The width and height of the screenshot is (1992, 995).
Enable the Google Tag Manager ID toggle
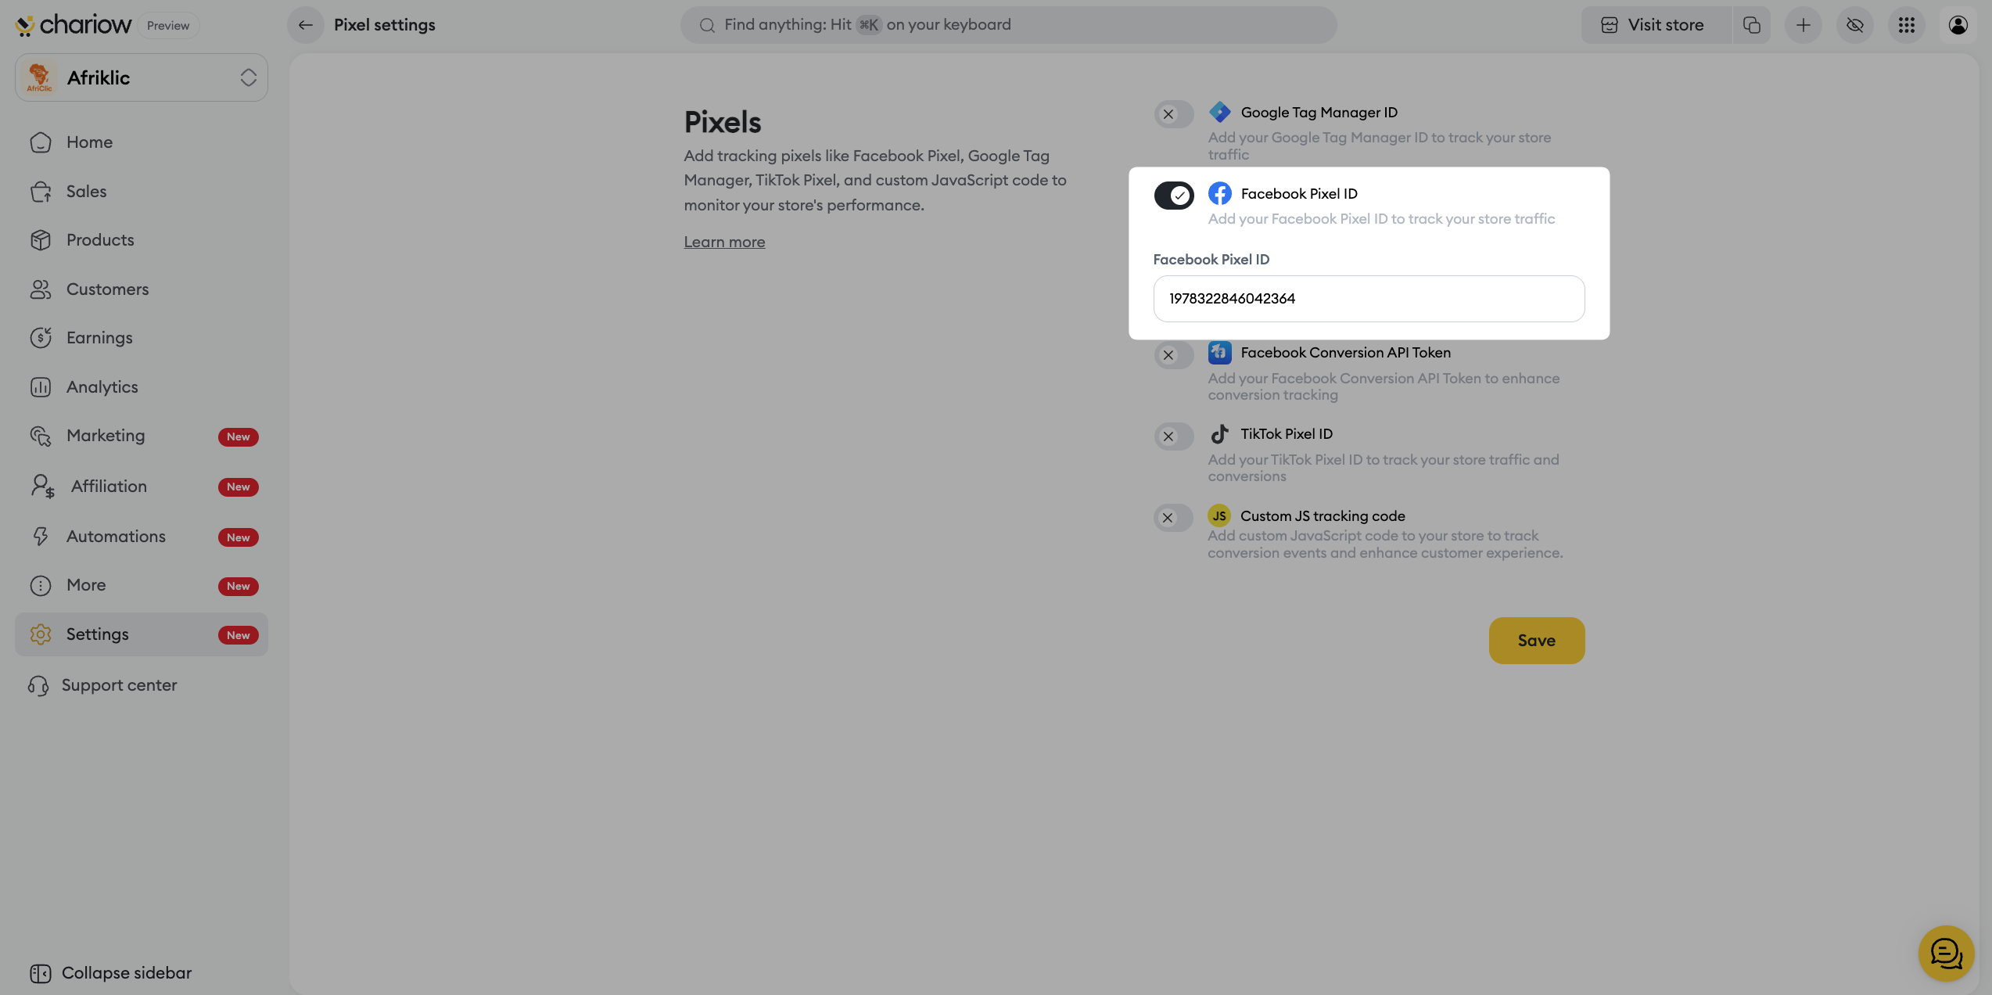1173,114
